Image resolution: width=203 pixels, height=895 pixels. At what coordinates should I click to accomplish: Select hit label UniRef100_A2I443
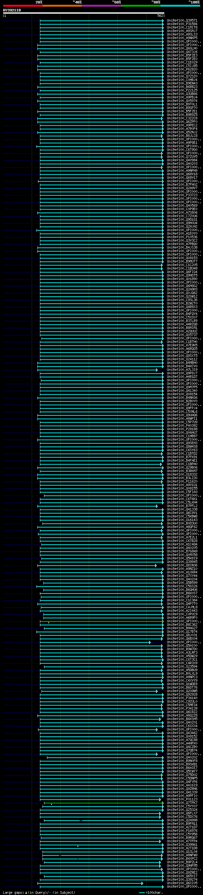[182, 611]
